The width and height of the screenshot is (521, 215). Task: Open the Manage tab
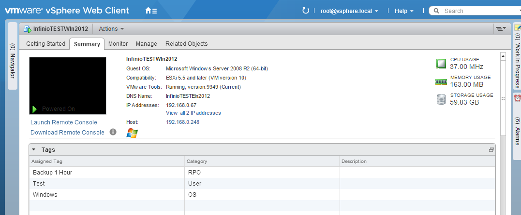point(147,44)
